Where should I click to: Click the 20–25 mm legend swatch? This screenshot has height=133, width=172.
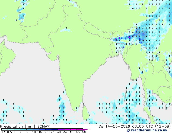[x=48, y=129]
